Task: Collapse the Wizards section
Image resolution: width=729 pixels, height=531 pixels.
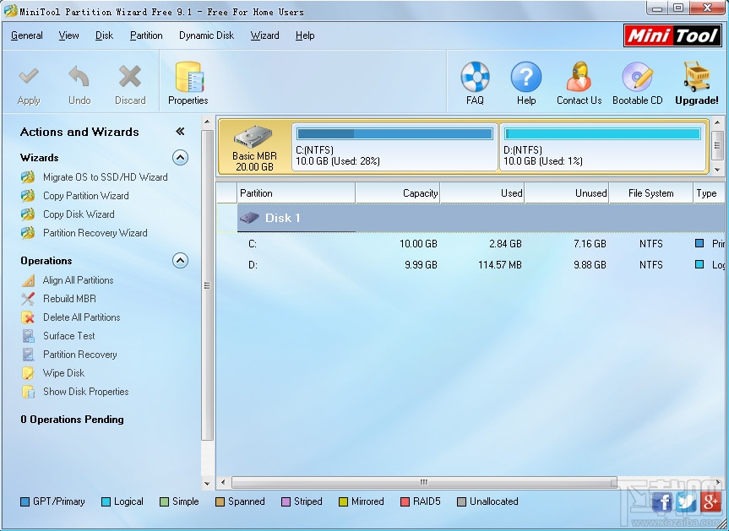Action: coord(180,158)
